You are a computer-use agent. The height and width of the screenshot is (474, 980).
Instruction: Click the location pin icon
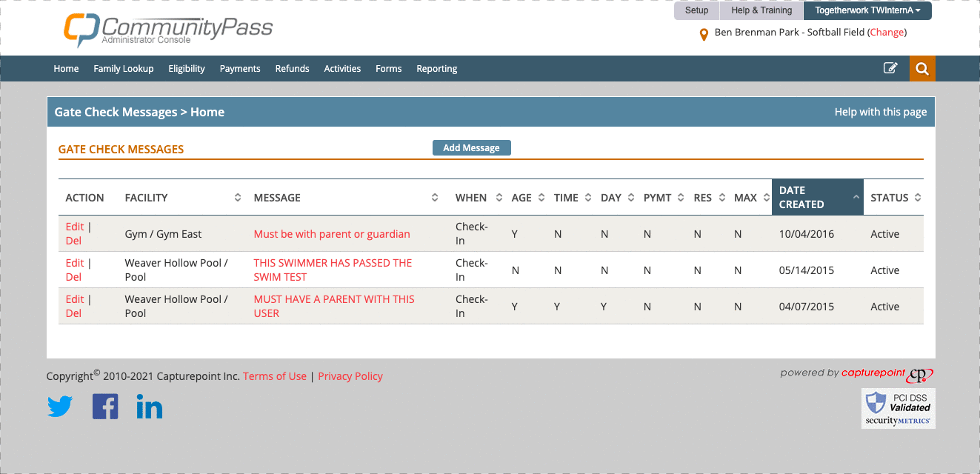point(704,34)
